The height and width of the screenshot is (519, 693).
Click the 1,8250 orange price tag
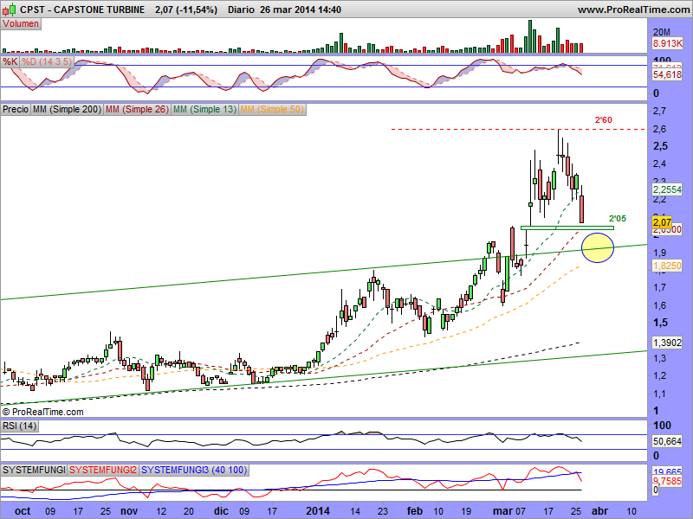(x=665, y=267)
